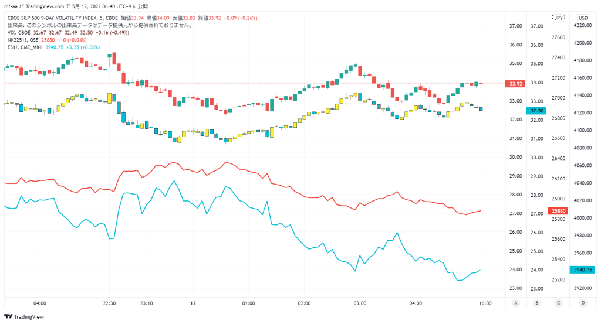Click 25200 on the JPY price scale
This screenshot has width=601, height=324.
[x=559, y=279]
